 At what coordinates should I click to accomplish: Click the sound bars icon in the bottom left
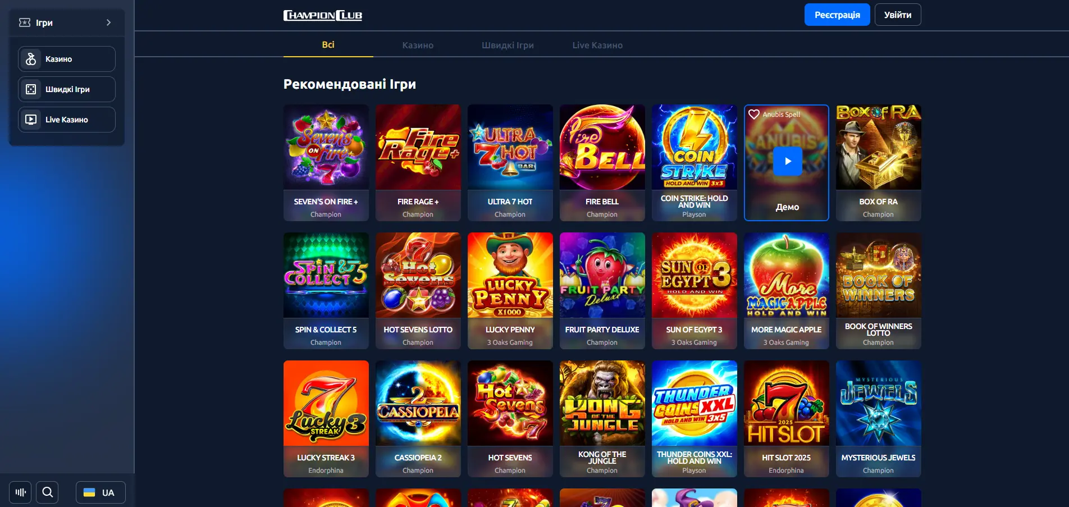(20, 492)
